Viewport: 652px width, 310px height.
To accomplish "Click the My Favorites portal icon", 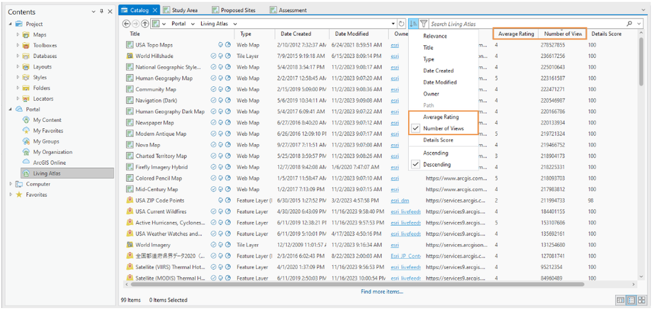I will click(26, 131).
